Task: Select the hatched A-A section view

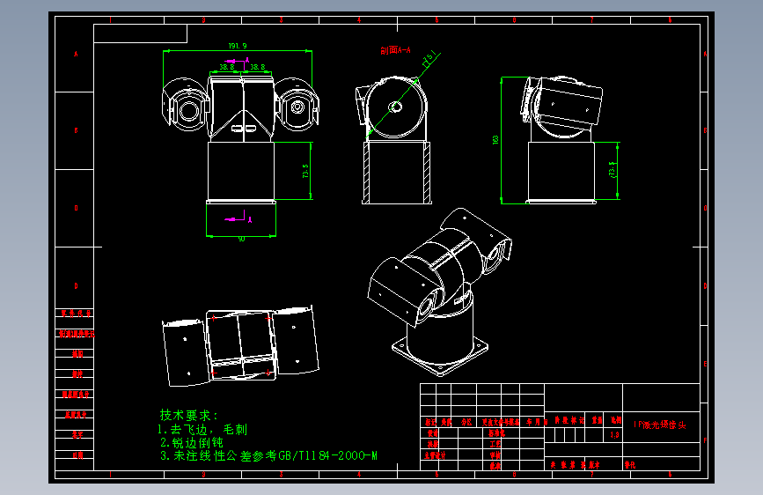Action: coord(395,140)
